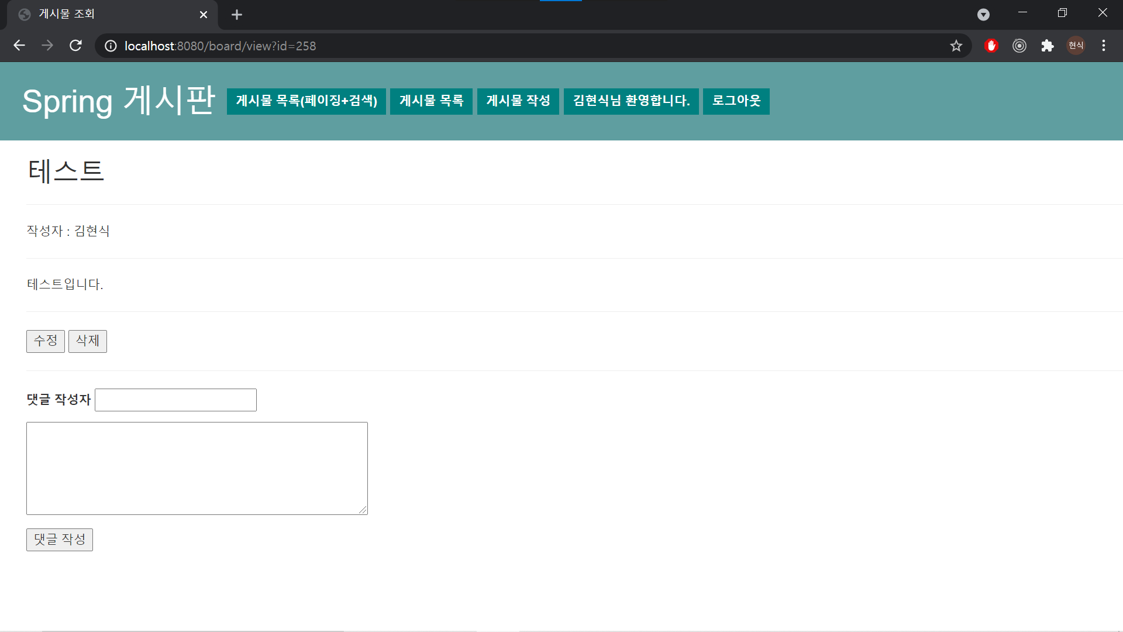Open the red hand ad blocker extension
The width and height of the screenshot is (1123, 632).
pos(991,46)
